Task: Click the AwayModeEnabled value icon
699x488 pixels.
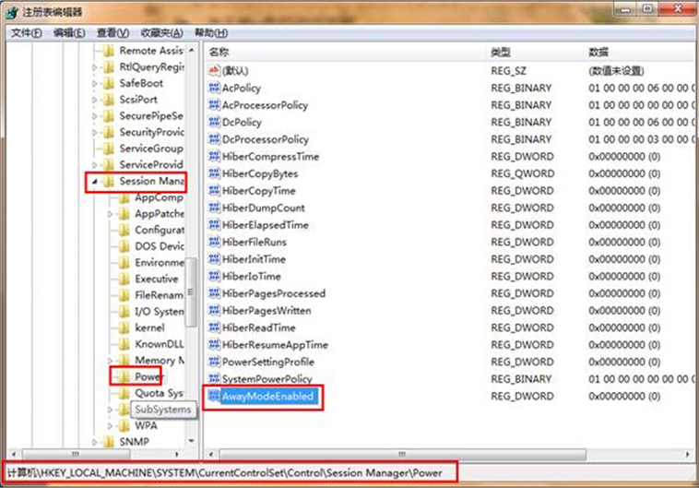Action: 214,397
